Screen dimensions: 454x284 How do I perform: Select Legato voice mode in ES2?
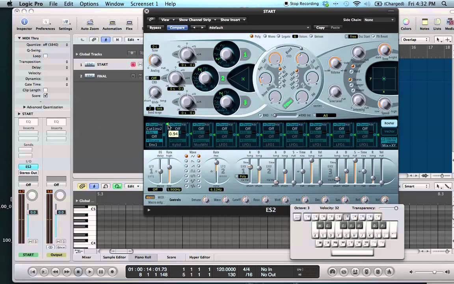tap(279, 36)
